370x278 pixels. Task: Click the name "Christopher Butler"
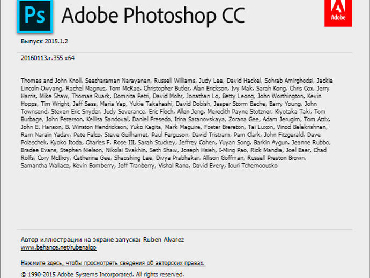click(166, 89)
